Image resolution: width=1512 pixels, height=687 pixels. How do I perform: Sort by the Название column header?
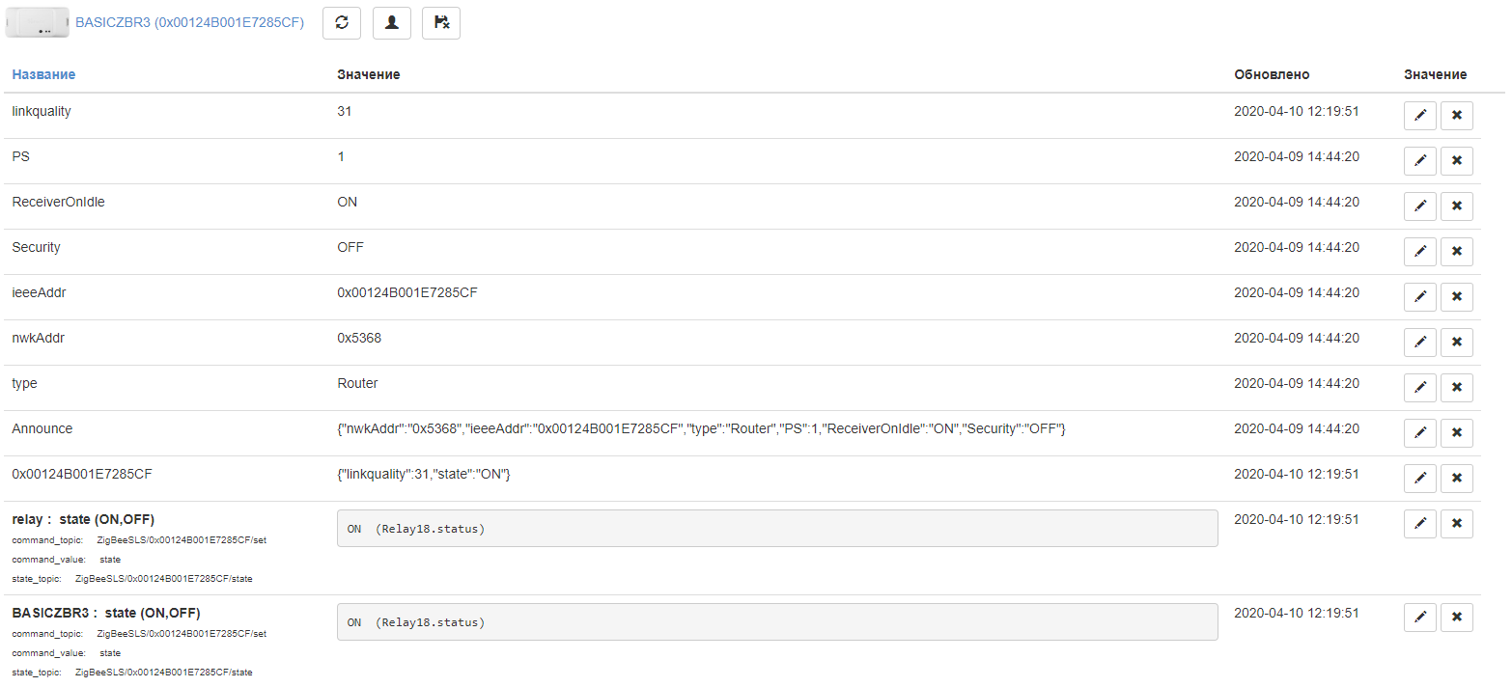point(43,74)
